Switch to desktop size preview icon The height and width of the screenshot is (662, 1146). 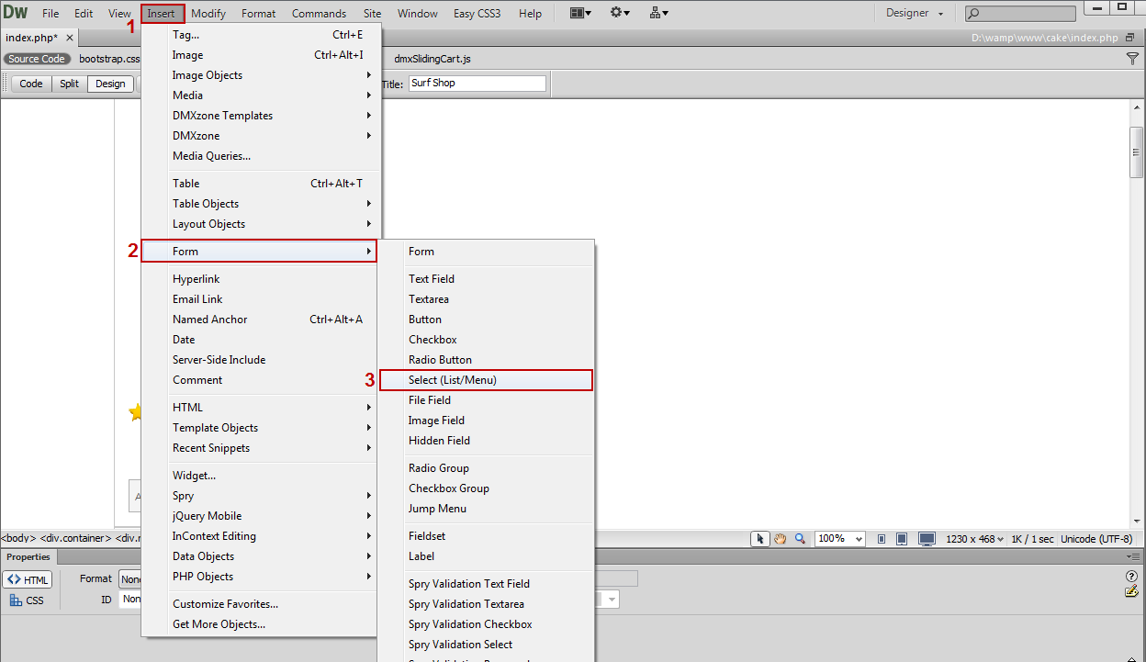(927, 539)
